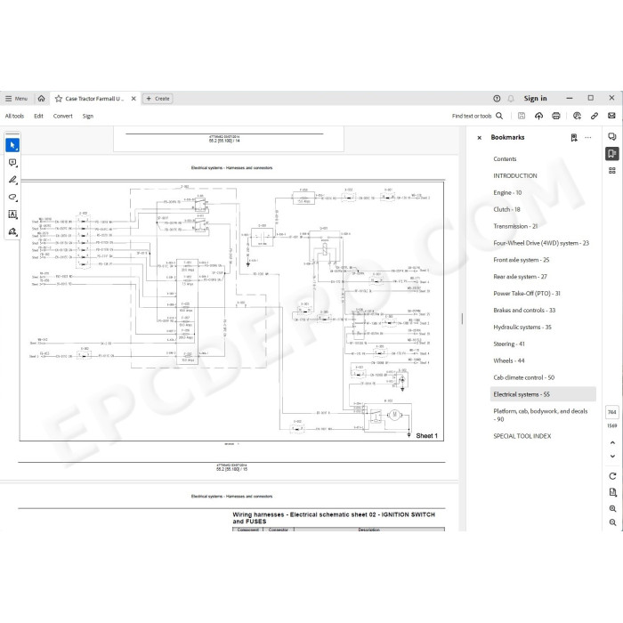Open page thumbnails panel icon
This screenshot has width=623, height=623.
[612, 171]
